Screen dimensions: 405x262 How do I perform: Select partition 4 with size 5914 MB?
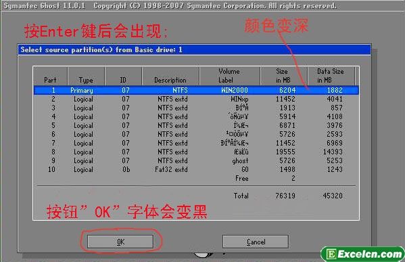tap(196, 116)
